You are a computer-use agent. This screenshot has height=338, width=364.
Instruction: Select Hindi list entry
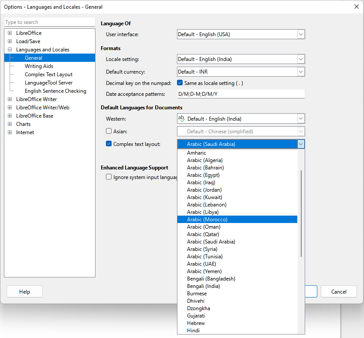(x=237, y=331)
